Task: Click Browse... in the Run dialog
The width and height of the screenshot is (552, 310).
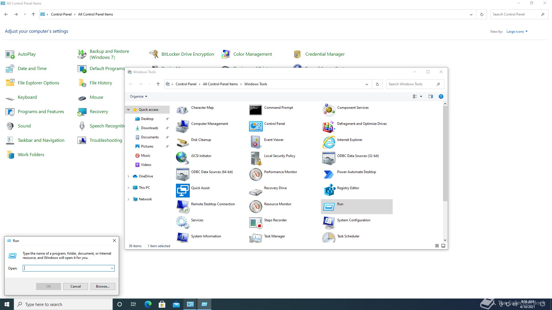Action: pos(103,286)
